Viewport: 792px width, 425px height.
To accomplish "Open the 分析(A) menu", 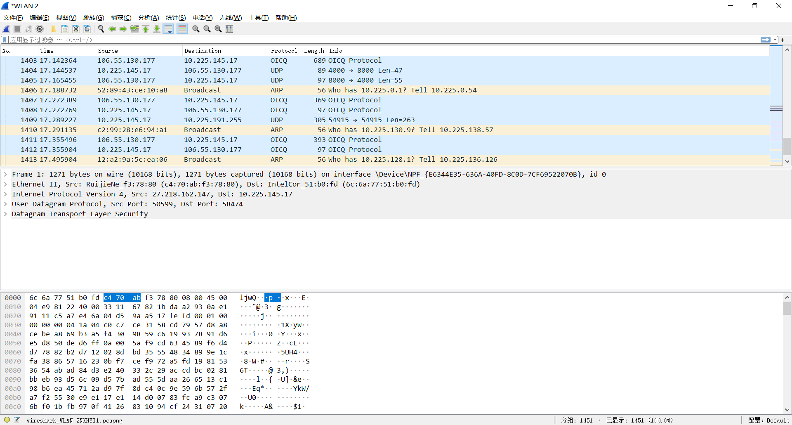I will [148, 18].
